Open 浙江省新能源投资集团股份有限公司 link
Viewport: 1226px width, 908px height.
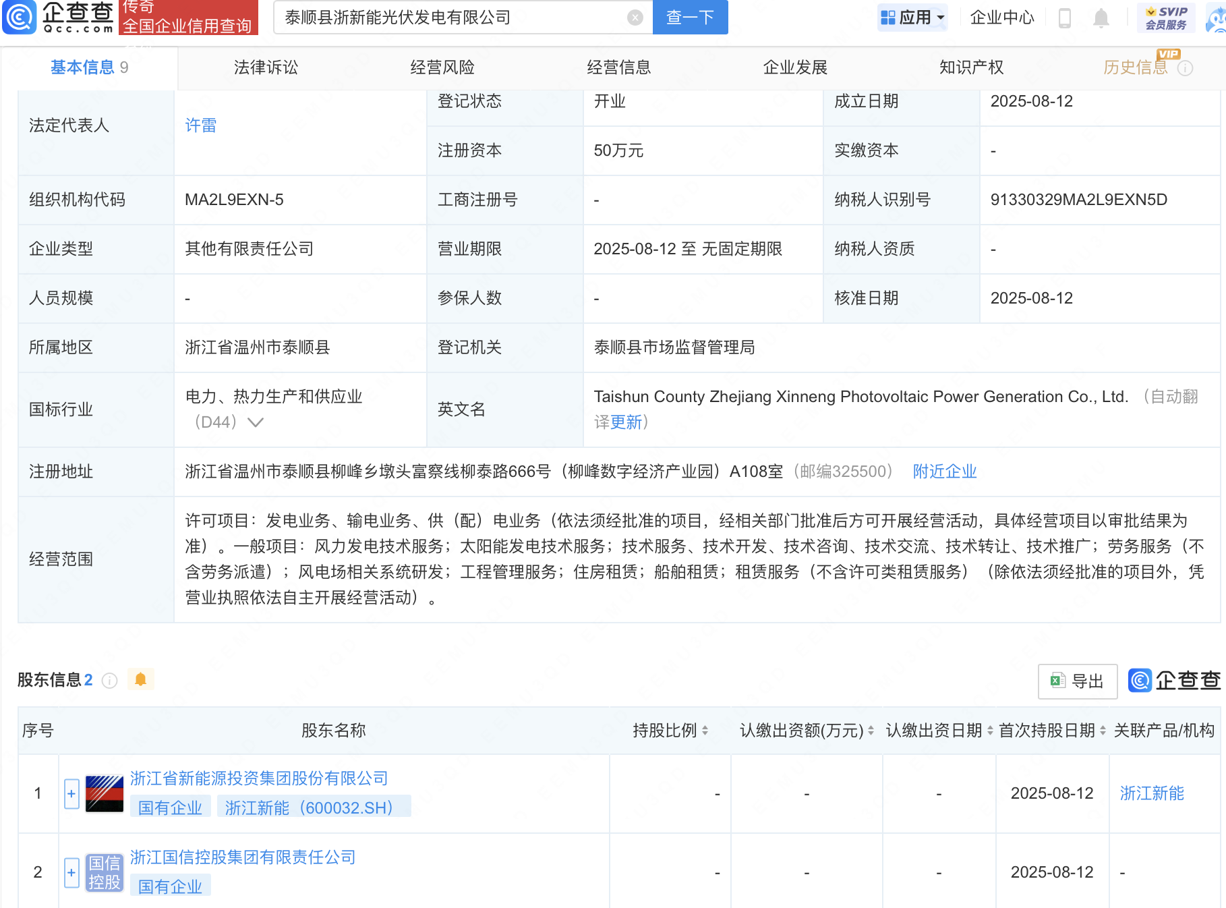click(259, 778)
